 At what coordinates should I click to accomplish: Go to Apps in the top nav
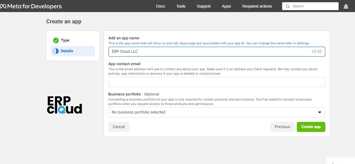coord(226,6)
